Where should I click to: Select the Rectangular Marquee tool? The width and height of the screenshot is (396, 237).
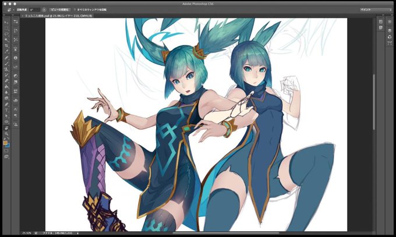(6, 29)
